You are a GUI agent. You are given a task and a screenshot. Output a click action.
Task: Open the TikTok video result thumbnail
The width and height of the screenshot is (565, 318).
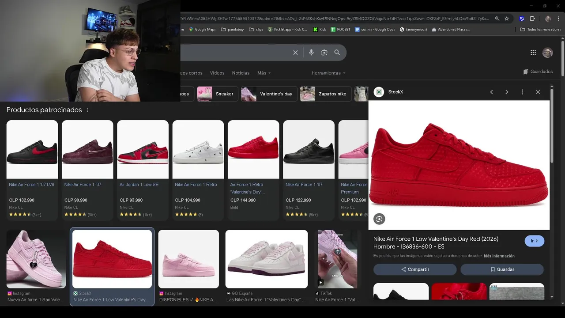click(338, 259)
